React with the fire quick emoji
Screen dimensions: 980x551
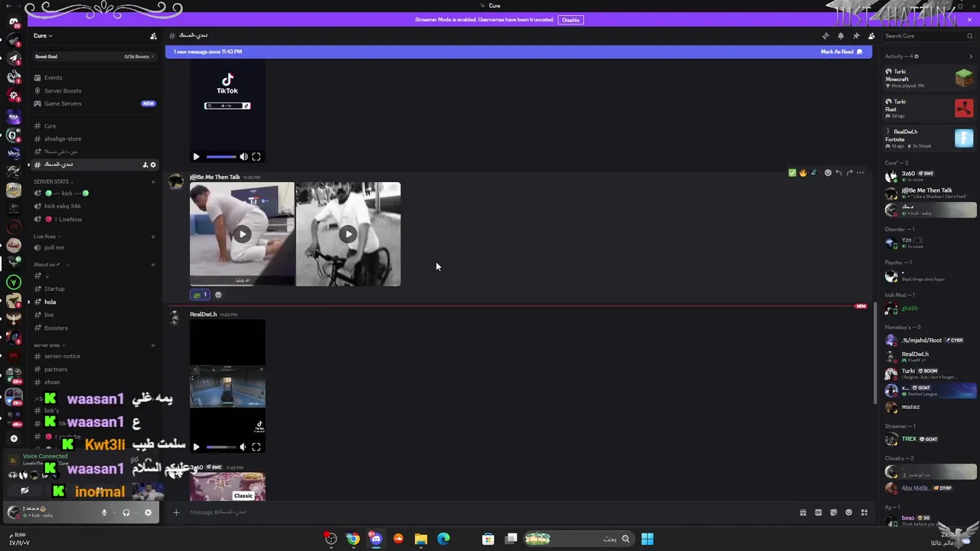(x=802, y=173)
